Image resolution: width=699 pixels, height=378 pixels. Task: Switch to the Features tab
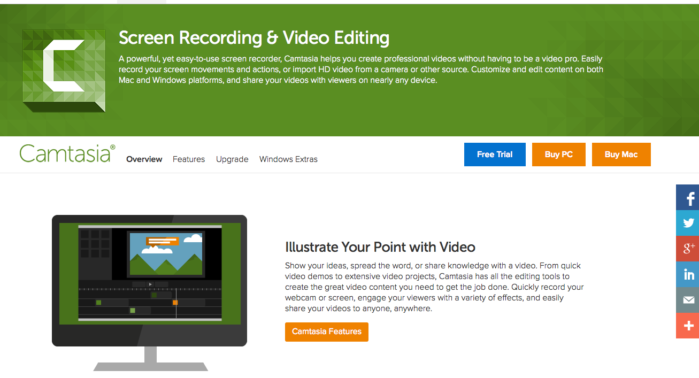pyautogui.click(x=189, y=159)
